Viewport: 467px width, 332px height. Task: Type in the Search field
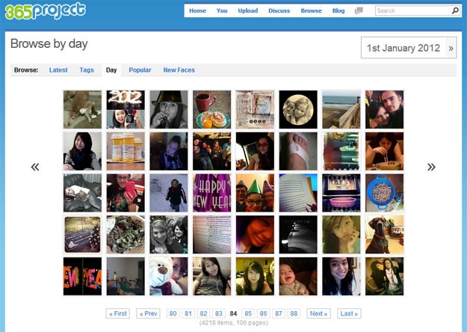tap(412, 11)
